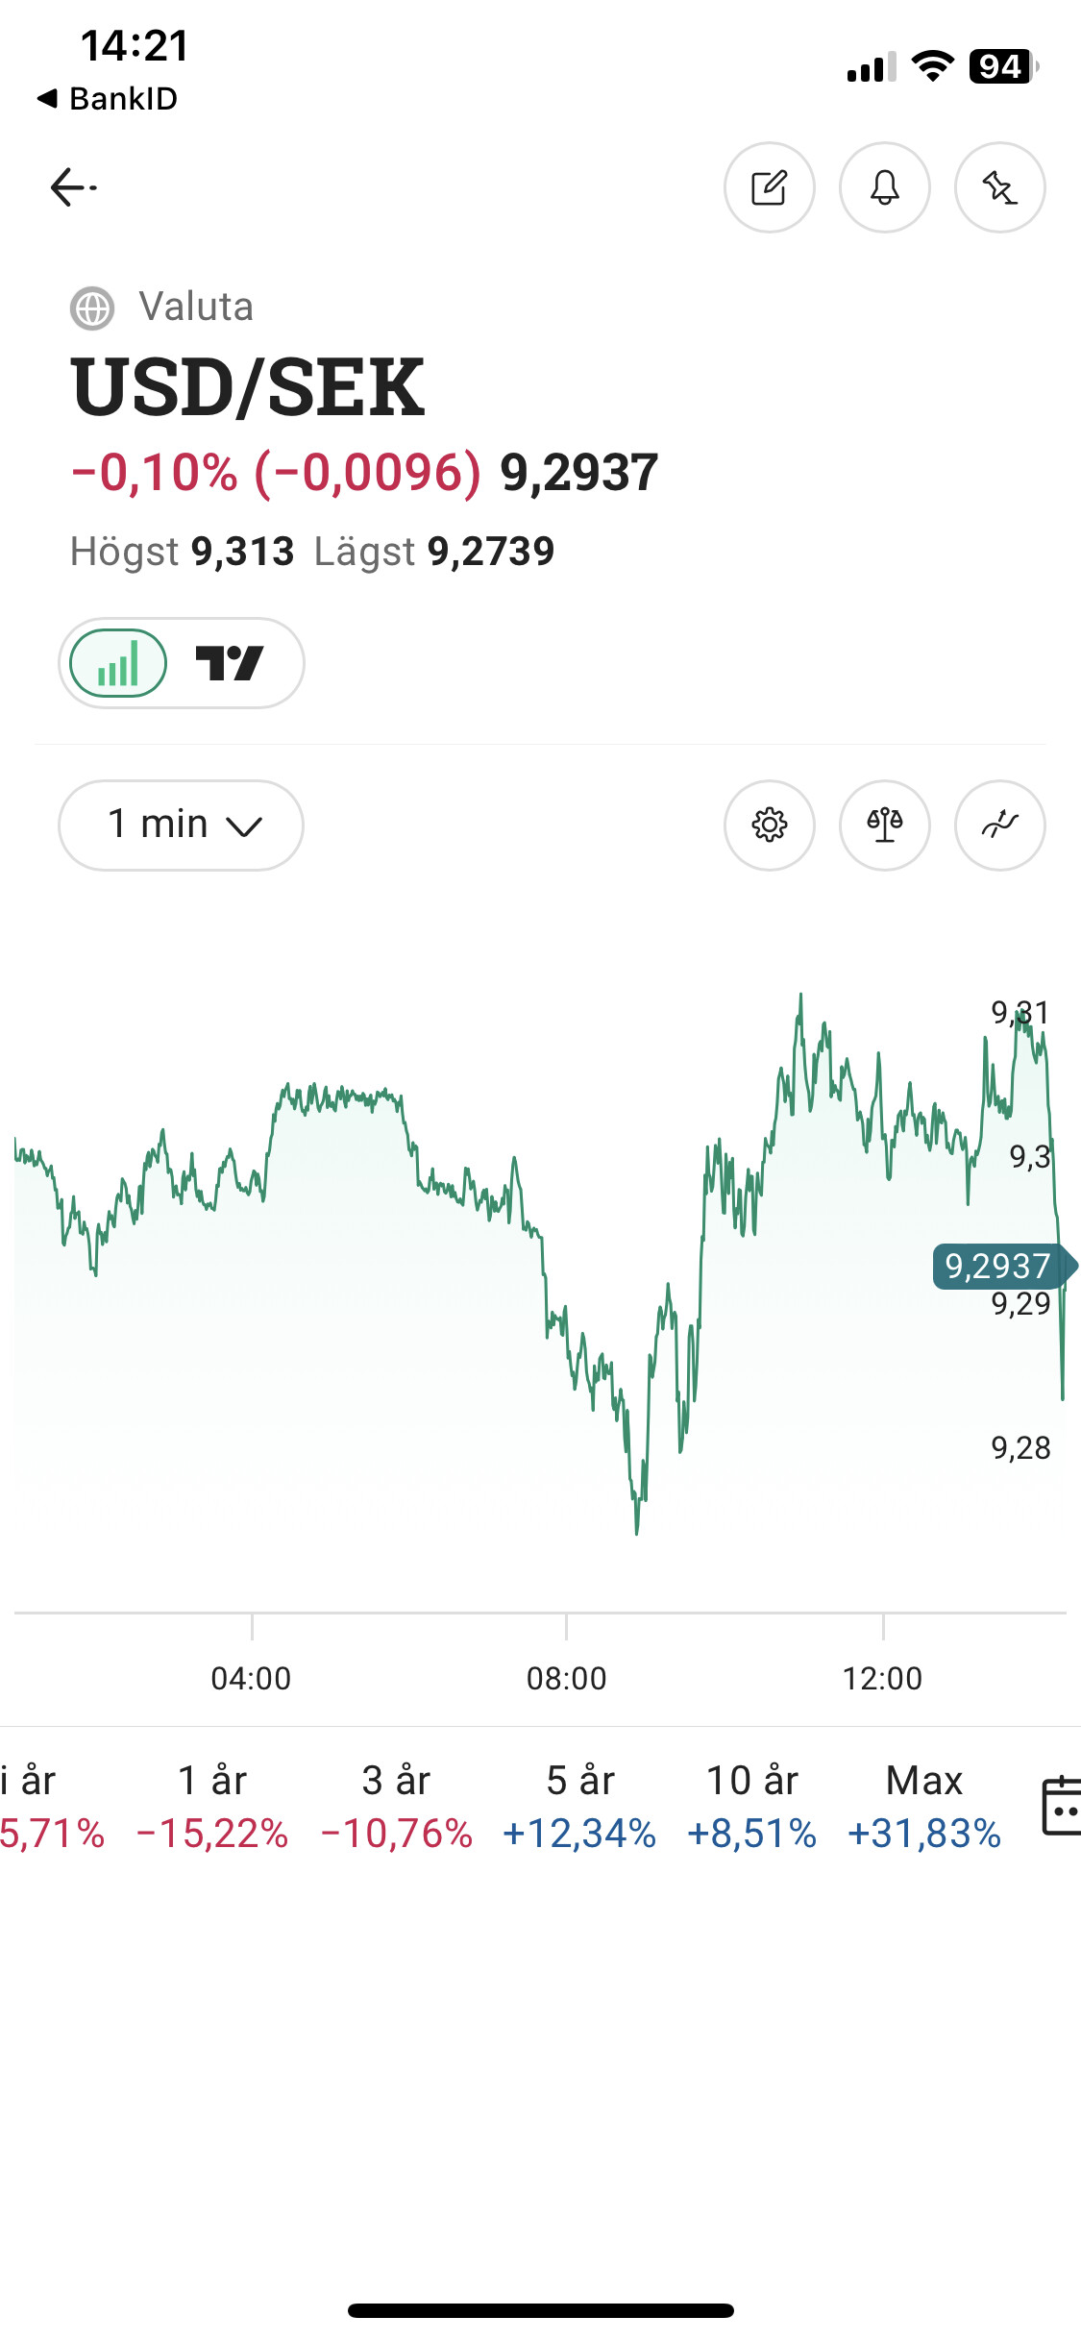Open the edit note icon
The image size is (1081, 2341).
click(x=769, y=187)
